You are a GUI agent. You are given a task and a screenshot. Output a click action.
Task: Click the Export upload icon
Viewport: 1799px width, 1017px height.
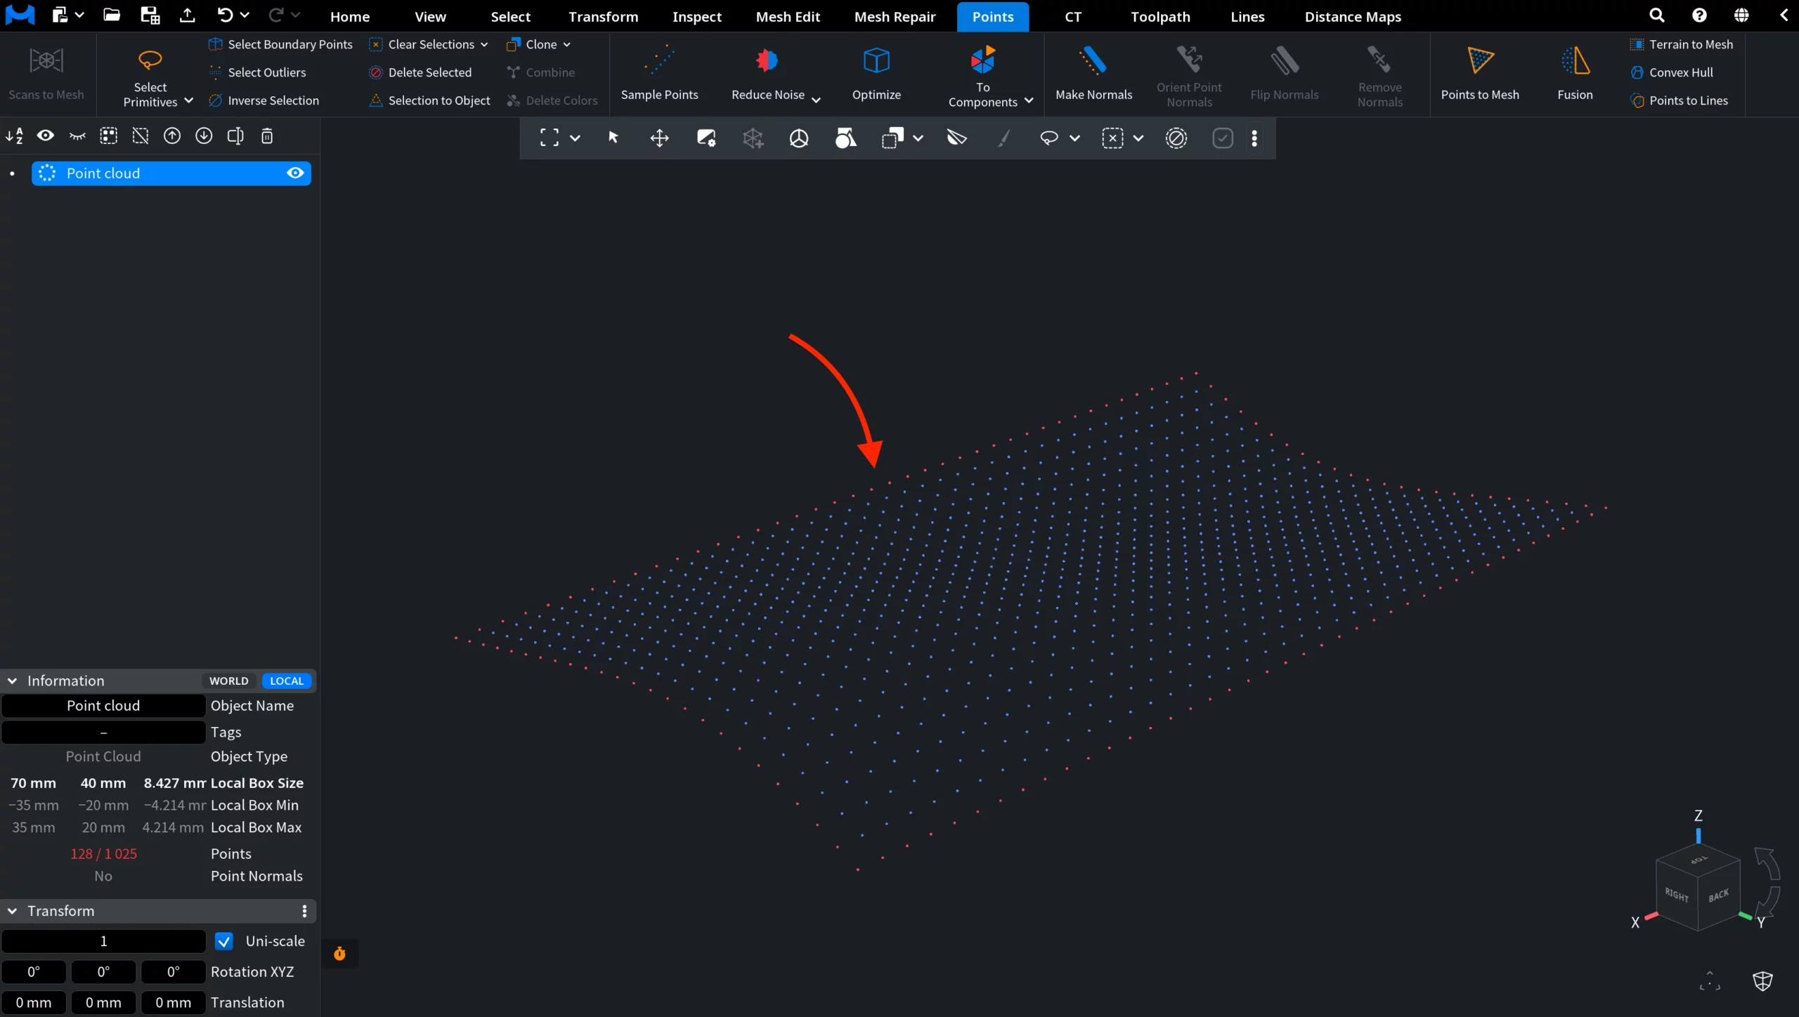coord(187,15)
